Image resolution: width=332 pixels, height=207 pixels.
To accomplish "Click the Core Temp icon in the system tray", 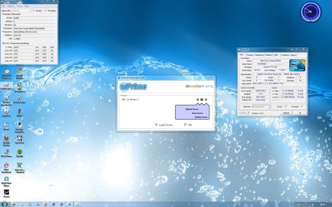I will 305,204.
